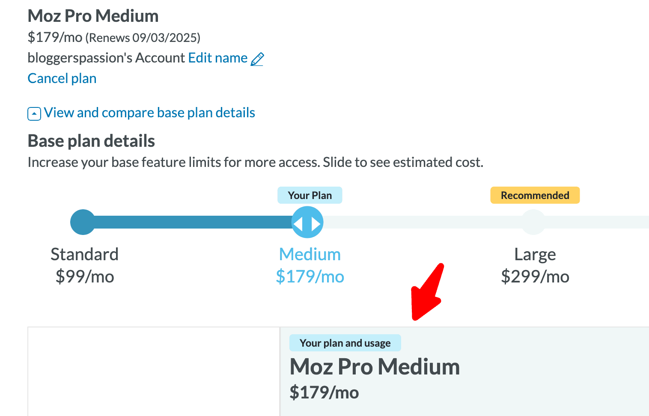Open View and compare base plan details
This screenshot has height=416, width=649.
[149, 113]
